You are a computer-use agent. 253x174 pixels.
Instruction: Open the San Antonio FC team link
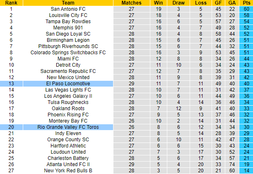68,9
